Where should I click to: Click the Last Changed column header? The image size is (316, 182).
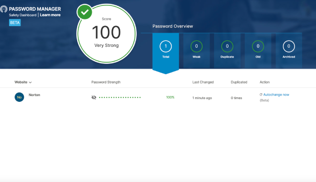click(203, 82)
